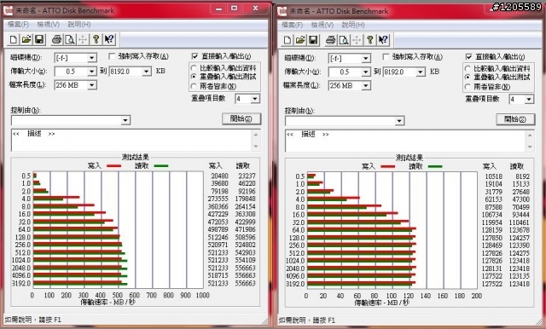Click app icon in left window title bar
Screen dimensions: 546x329
[8, 10]
